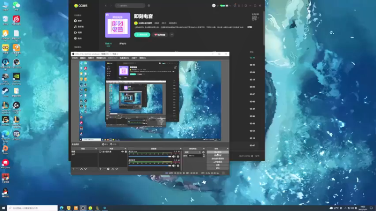The image size is (376, 211).
Task: Open the QR code icon in QQ Music
Action: pos(254,18)
